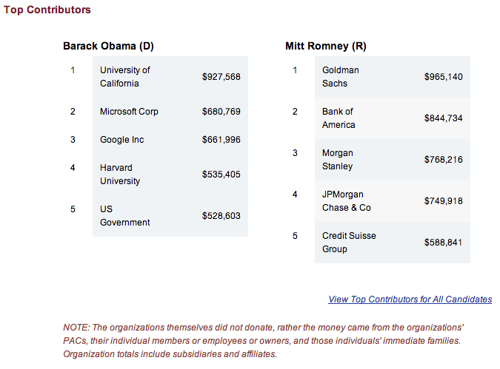Click the $535,405 amount
Viewport: 500px width, 369px height.
(221, 175)
